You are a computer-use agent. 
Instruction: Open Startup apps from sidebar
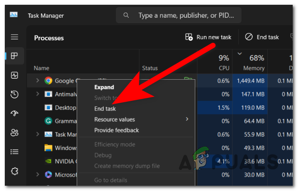[14, 113]
